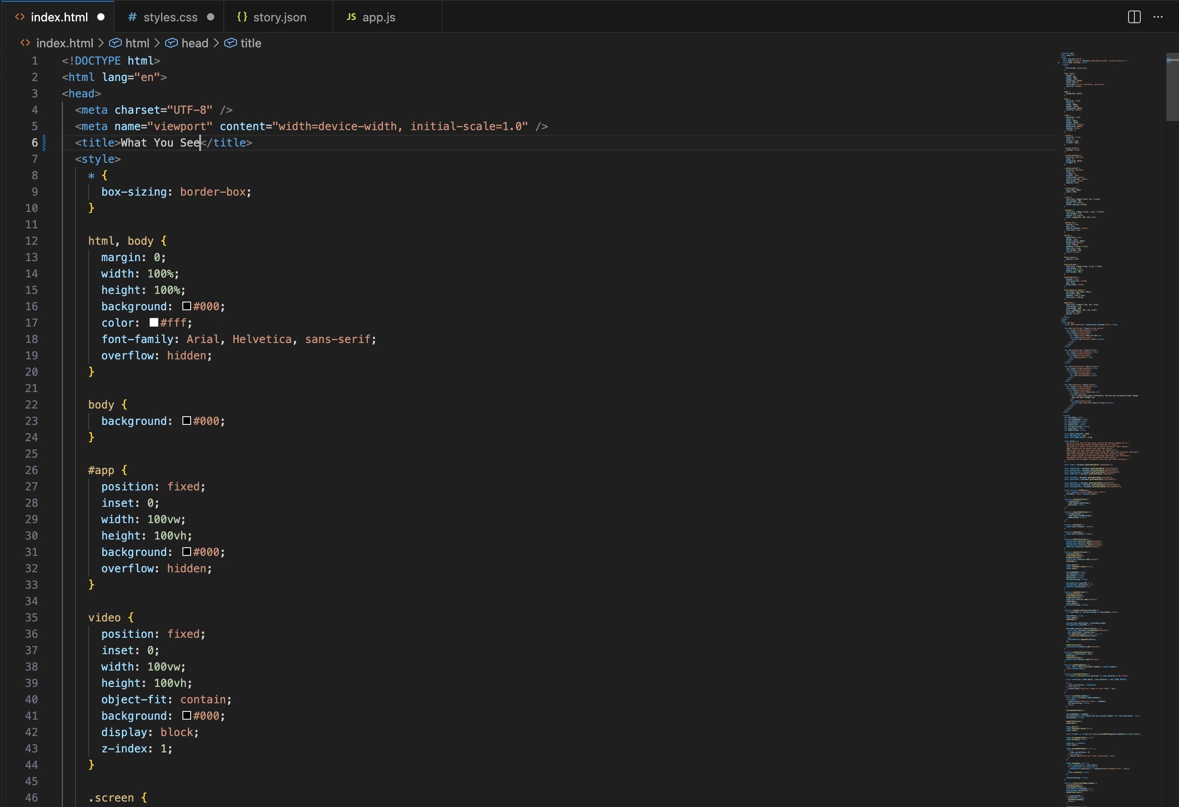
Task: Click the cube icon beside head breadcrumb
Action: click(x=171, y=43)
